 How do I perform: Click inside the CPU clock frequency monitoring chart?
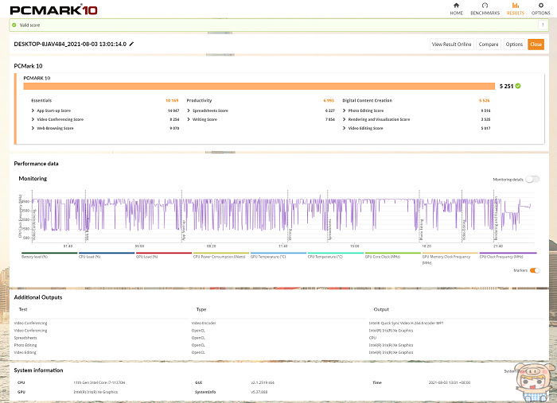(x=283, y=216)
